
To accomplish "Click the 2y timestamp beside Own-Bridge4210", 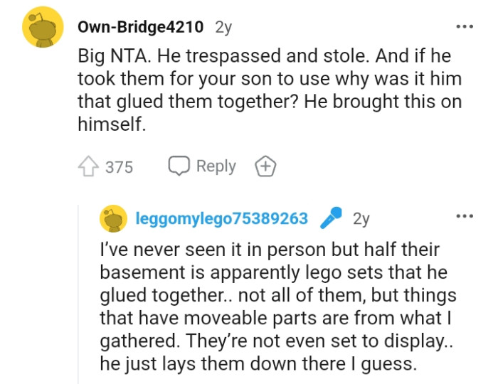I will pos(223,27).
